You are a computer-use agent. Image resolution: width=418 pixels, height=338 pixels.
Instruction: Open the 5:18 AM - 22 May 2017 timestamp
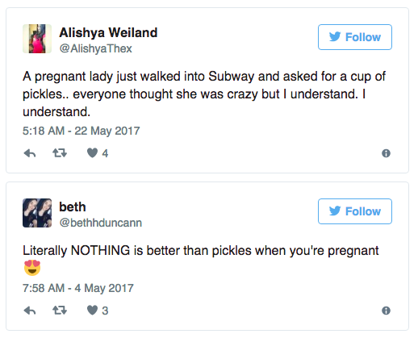point(82,131)
